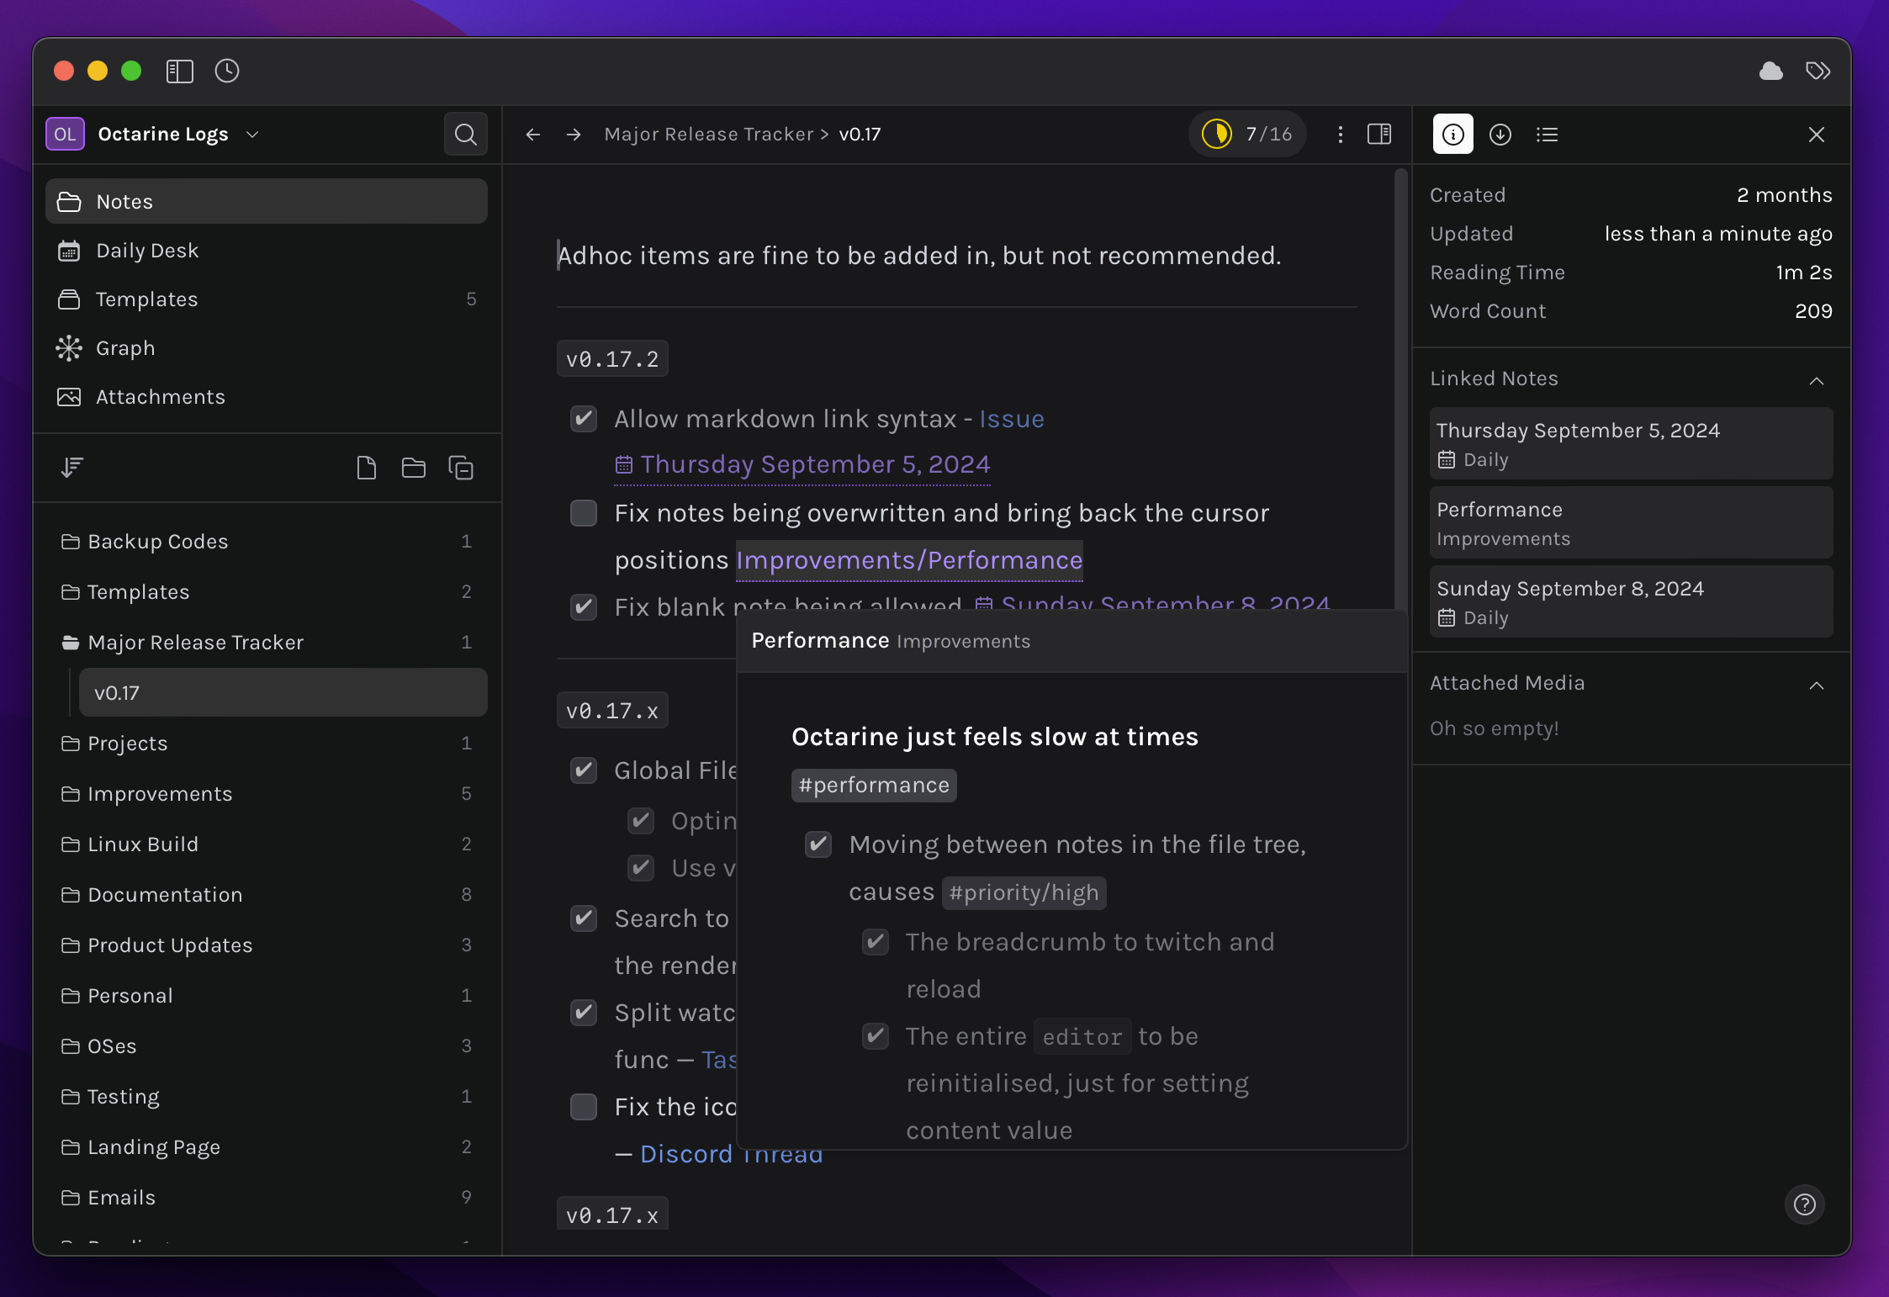Open the help question mark button

(1805, 1204)
